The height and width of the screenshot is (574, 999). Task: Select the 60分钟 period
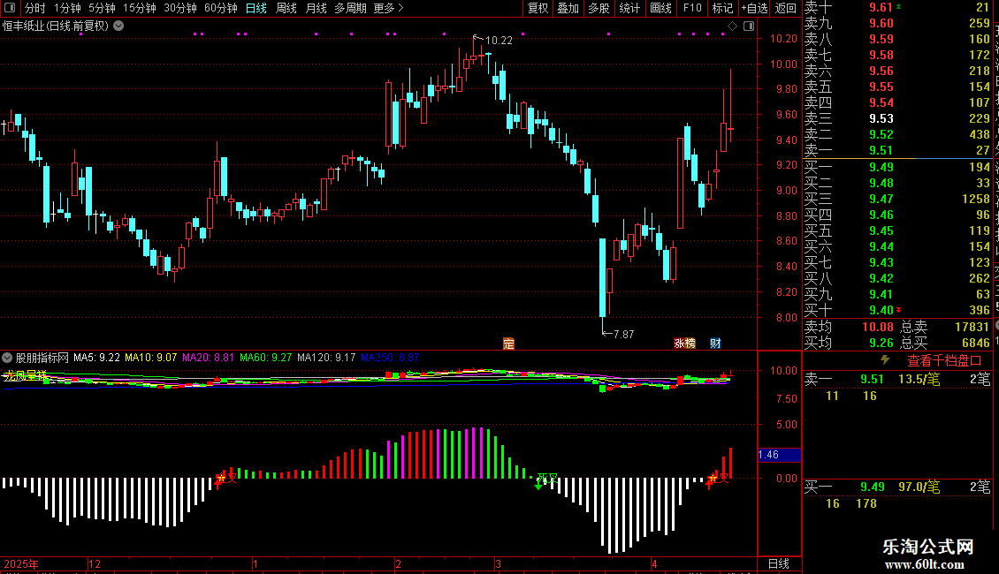(220, 8)
